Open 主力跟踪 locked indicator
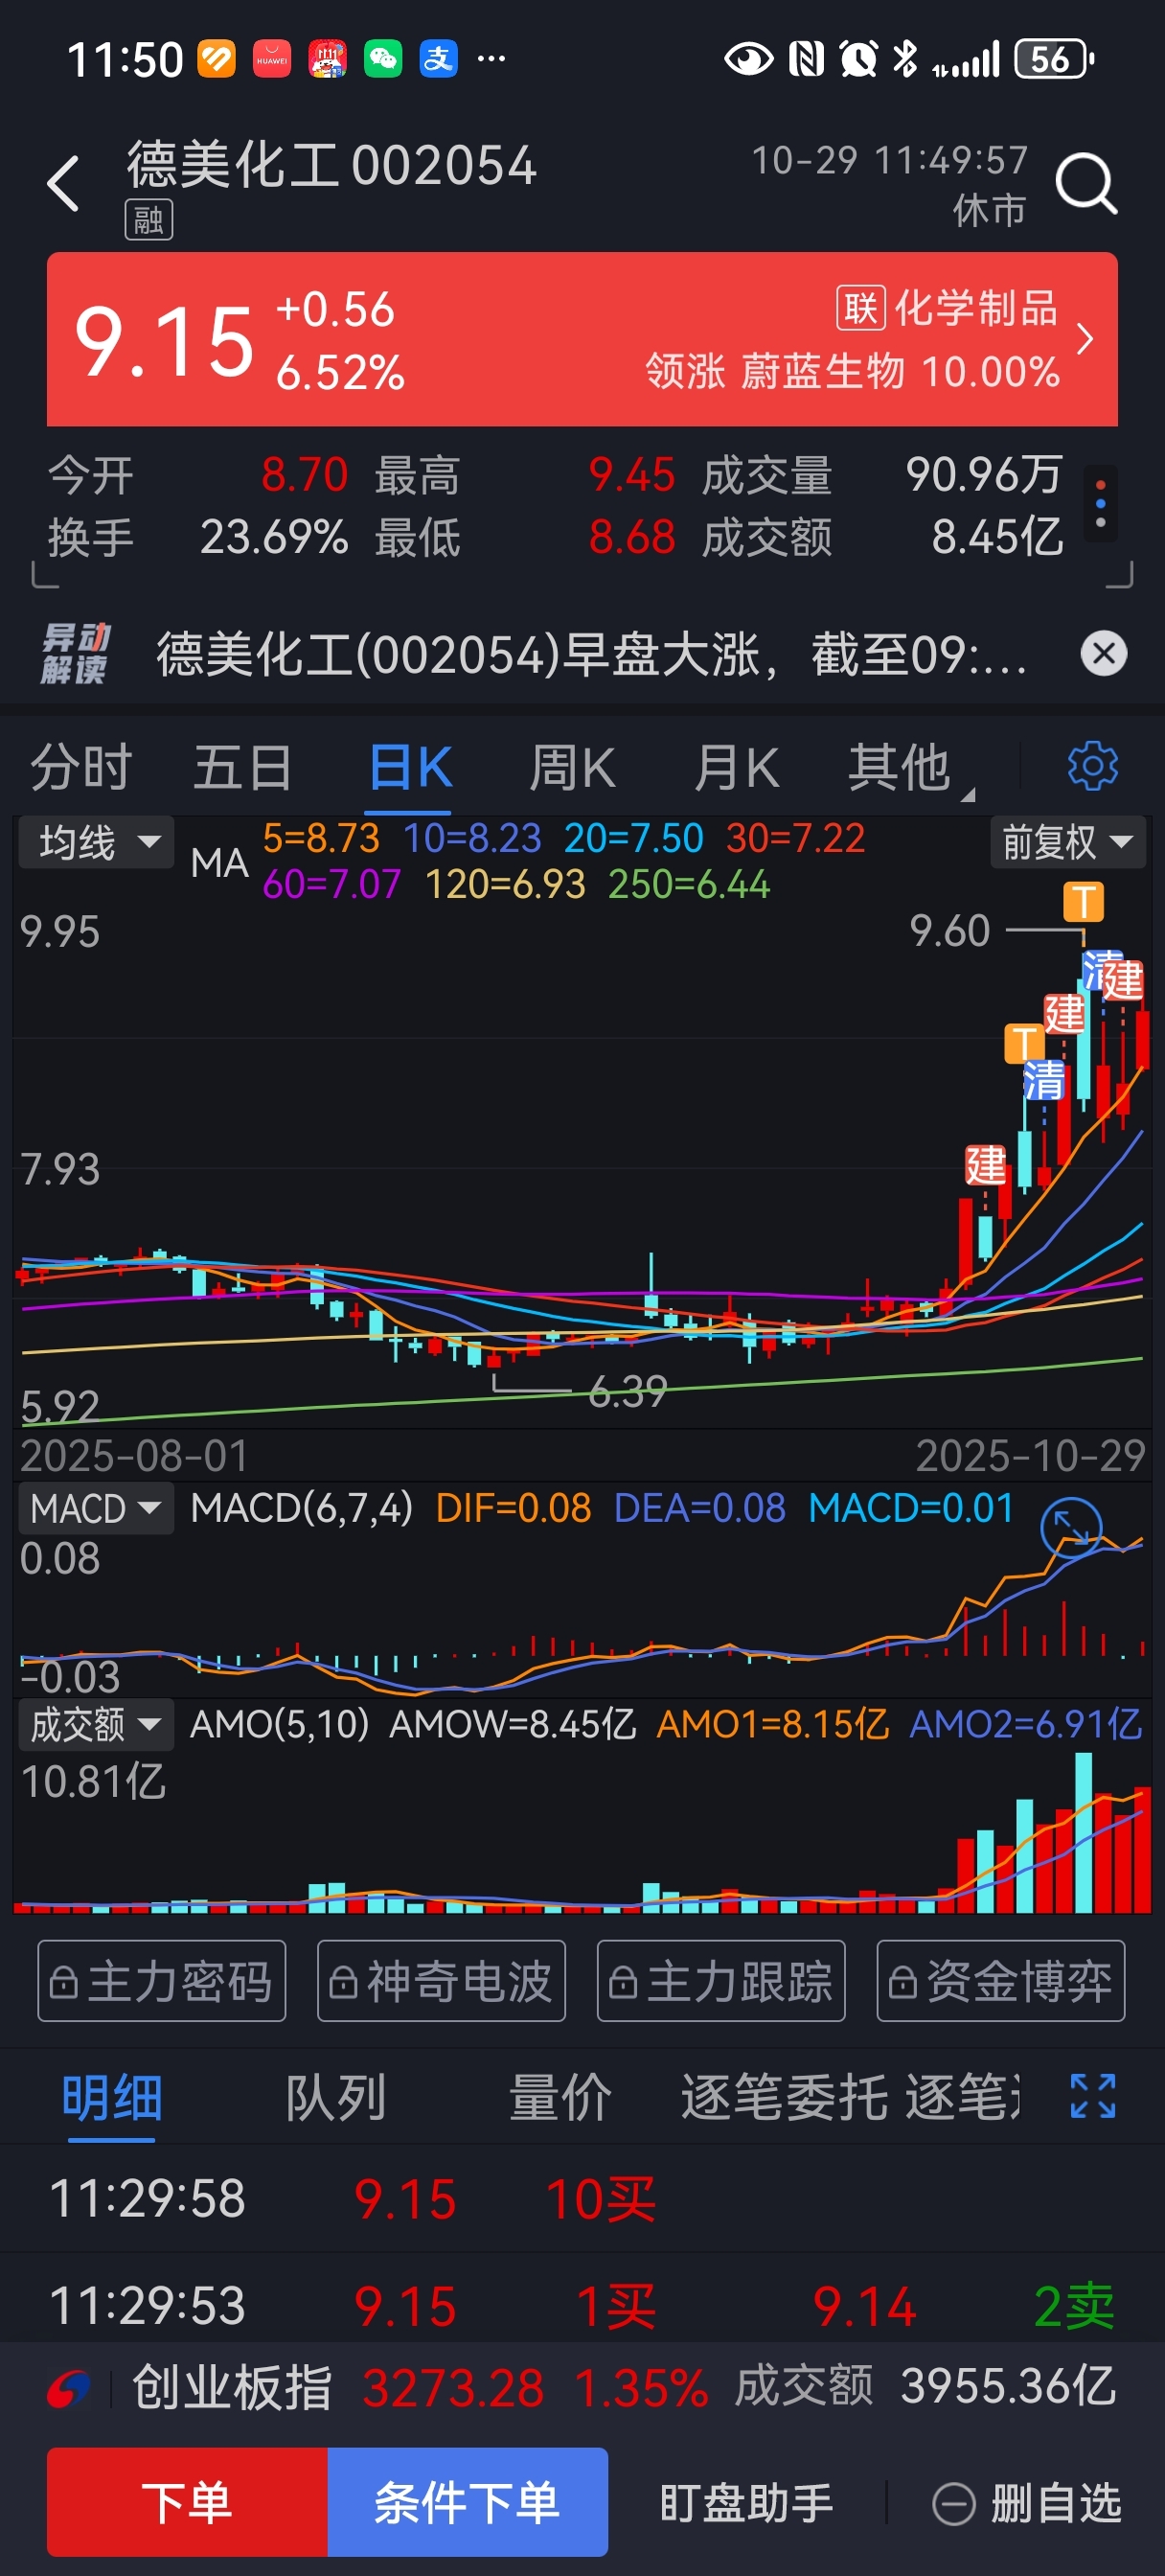Screen dimensions: 1165x2576 721,1981
